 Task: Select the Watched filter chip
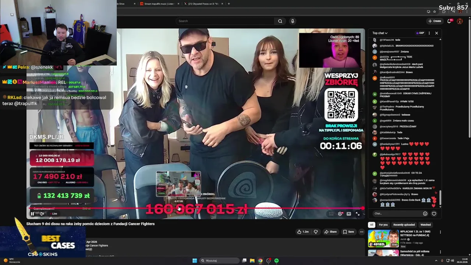pos(426,225)
